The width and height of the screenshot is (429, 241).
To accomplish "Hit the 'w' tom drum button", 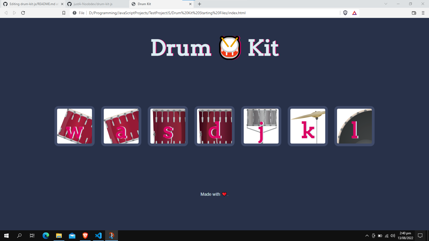I will [x=75, y=126].
